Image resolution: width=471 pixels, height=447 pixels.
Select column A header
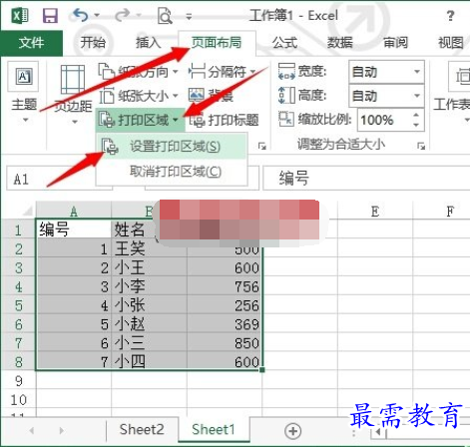click(74, 212)
